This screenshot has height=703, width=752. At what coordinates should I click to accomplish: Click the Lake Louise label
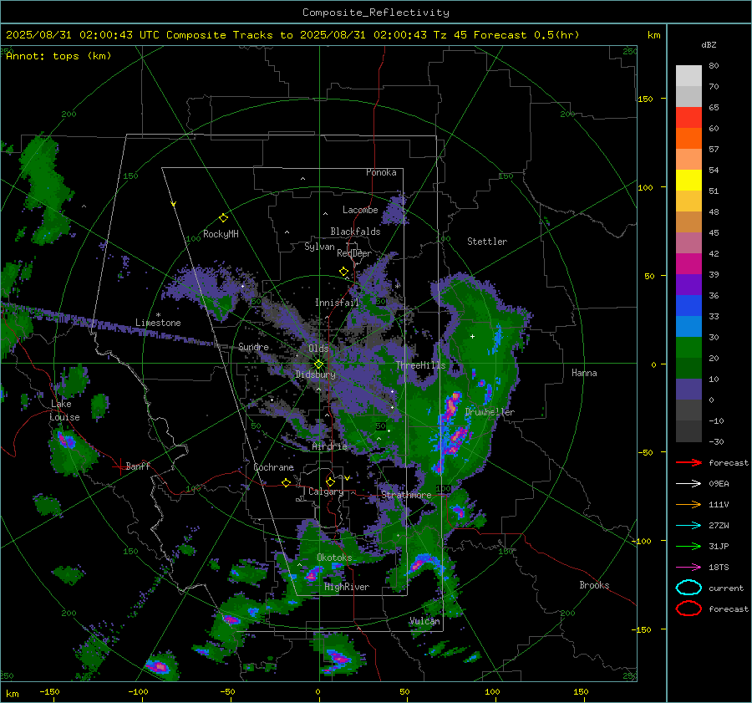click(65, 410)
